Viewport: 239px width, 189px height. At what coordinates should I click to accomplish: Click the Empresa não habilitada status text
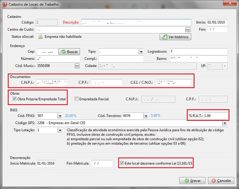[x=63, y=37]
